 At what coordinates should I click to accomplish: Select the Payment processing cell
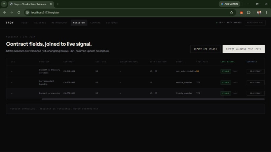click(x=49, y=93)
